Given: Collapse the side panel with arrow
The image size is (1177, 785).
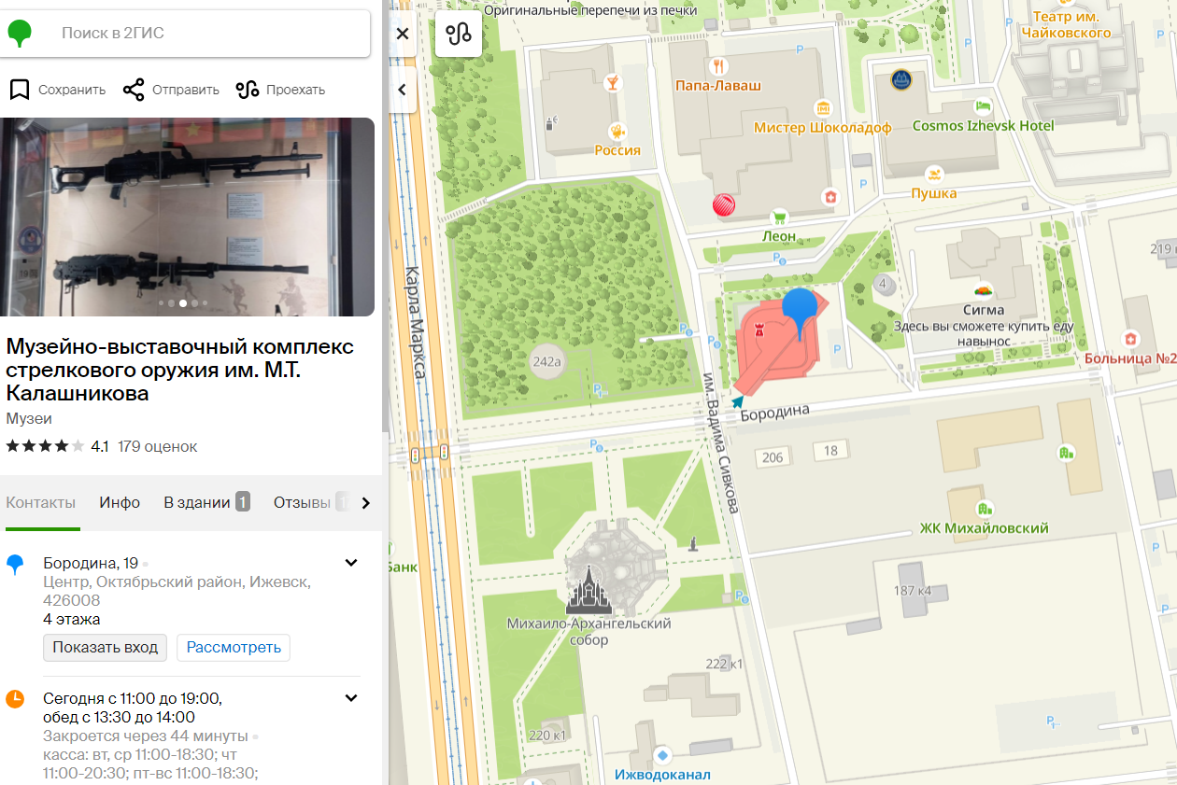Looking at the screenshot, I should pyautogui.click(x=403, y=90).
